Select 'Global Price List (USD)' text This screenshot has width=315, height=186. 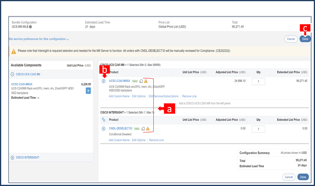pyautogui.click(x=172, y=27)
